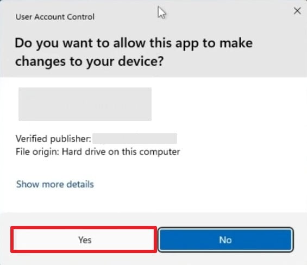Click the word details in the blue link

(80, 184)
